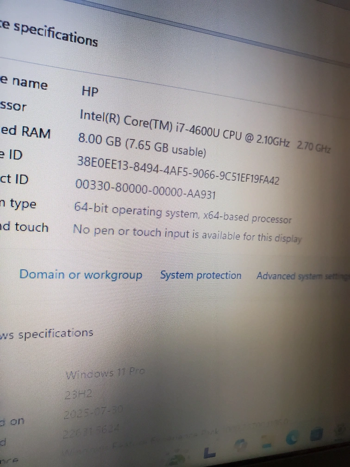
Task: Click the "8.00 GB (7.65 GB usable)" RAM value
Action: (x=142, y=145)
